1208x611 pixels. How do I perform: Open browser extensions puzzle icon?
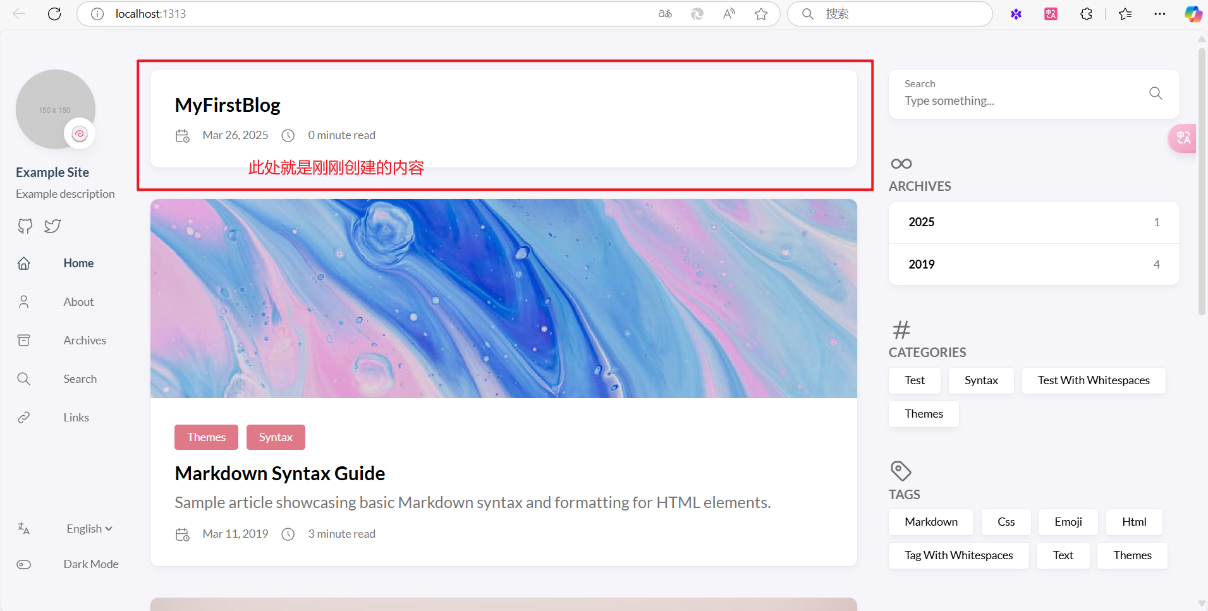pyautogui.click(x=1086, y=14)
